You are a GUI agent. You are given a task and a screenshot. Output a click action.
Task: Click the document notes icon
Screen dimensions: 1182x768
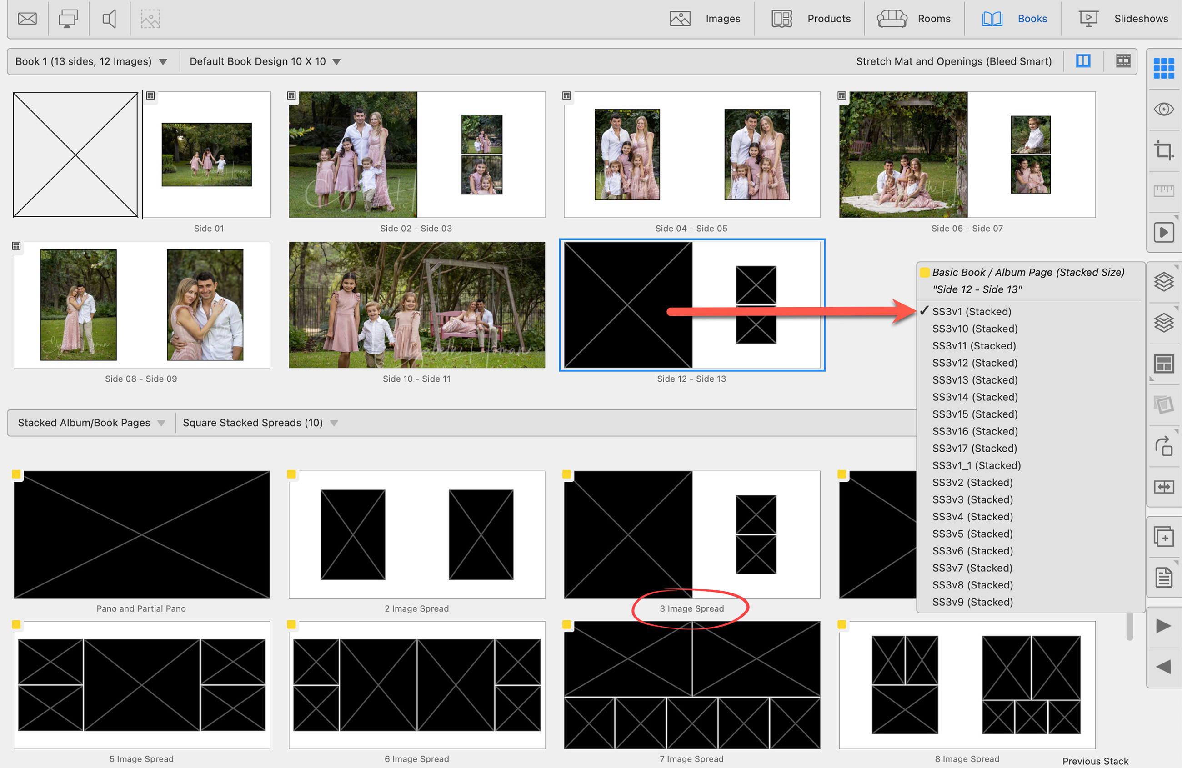pyautogui.click(x=1164, y=578)
